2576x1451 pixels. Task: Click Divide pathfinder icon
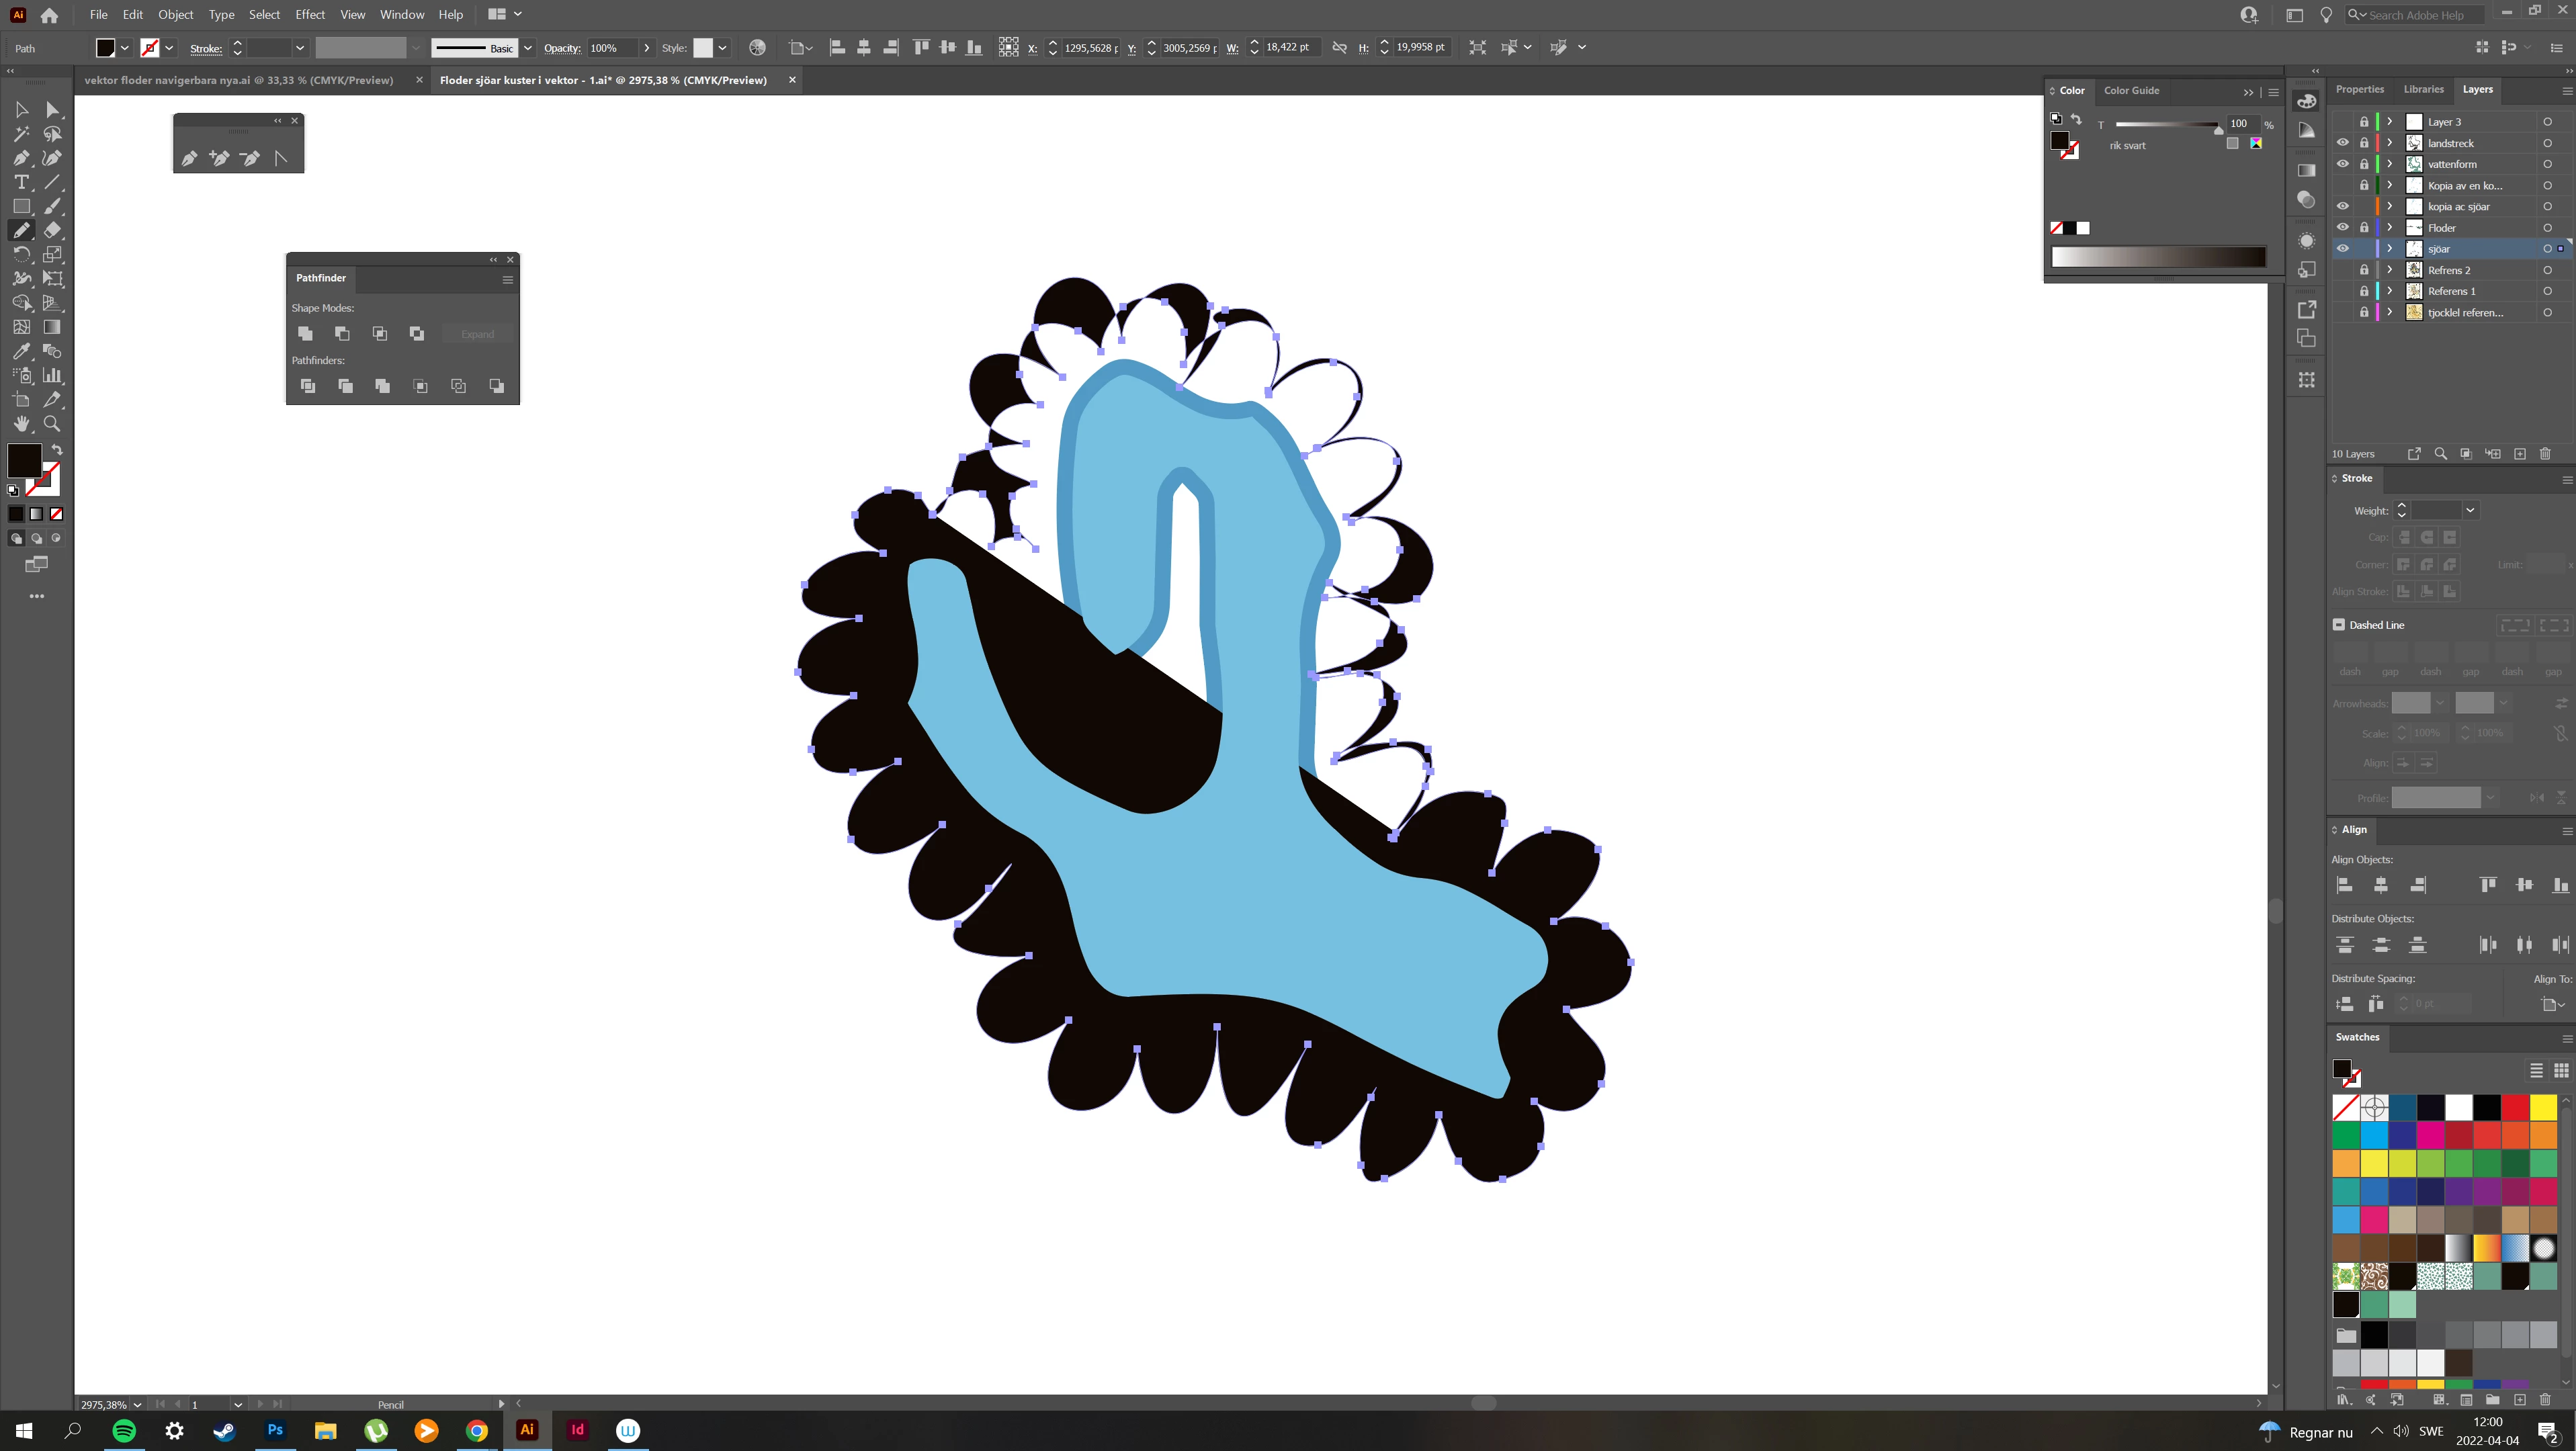308,386
